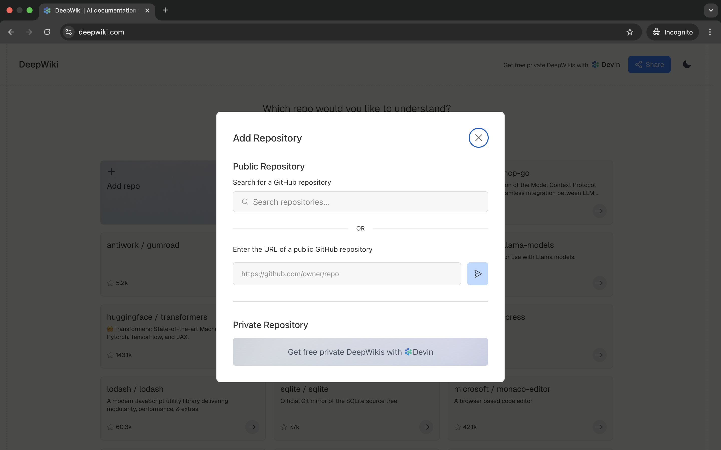
Task: Click the magnifier icon in the search field
Action: 245,202
